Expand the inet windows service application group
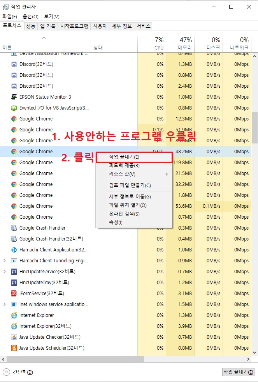Screen dimensions: 258x382 4,304
